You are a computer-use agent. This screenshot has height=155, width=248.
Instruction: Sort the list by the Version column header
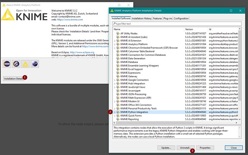196,29
